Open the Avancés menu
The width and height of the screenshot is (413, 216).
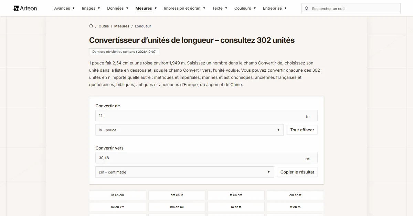pyautogui.click(x=64, y=8)
